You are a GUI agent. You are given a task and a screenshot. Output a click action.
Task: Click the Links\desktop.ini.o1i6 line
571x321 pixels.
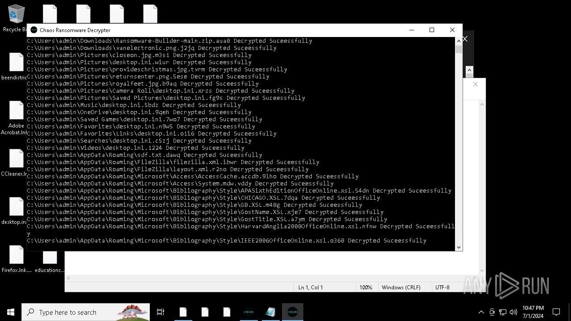click(x=152, y=133)
